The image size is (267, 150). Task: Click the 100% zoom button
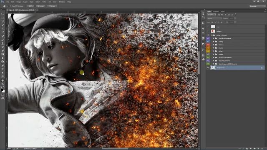click(30, 6)
